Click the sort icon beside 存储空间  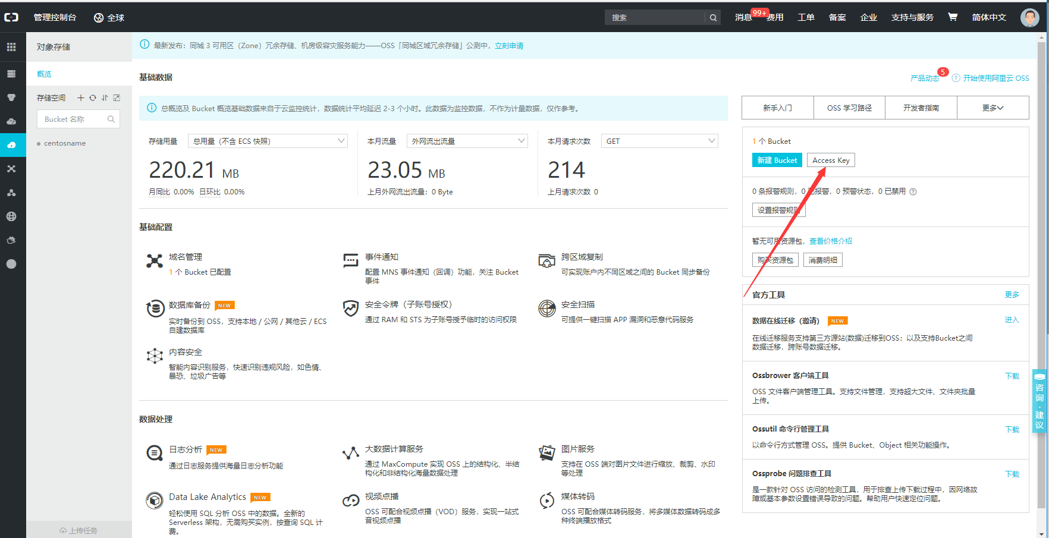(x=105, y=97)
